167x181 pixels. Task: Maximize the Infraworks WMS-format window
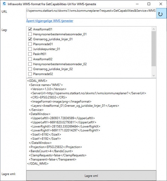coord(149,4)
